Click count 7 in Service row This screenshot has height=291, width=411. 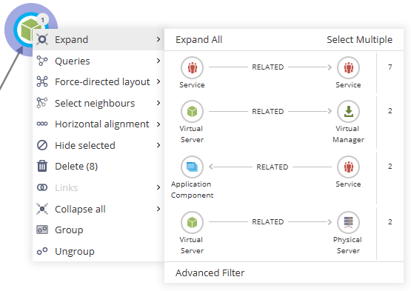(390, 67)
